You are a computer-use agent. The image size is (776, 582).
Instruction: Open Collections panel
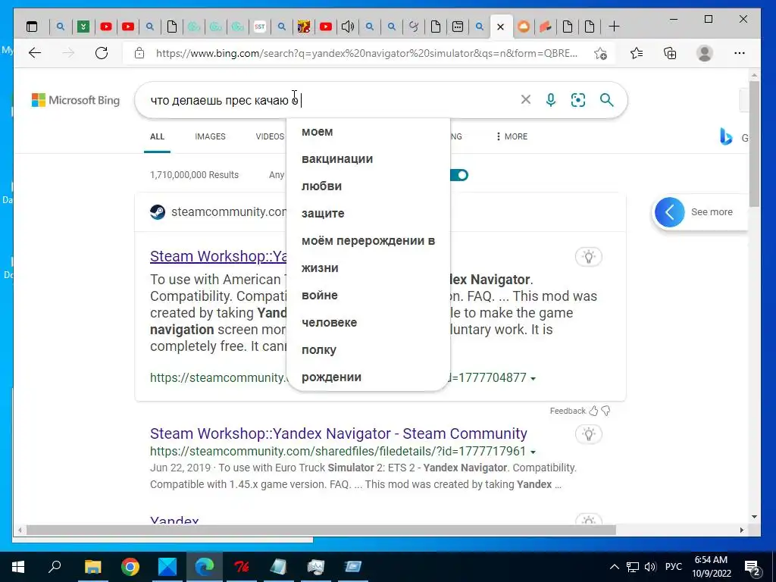[x=670, y=53]
